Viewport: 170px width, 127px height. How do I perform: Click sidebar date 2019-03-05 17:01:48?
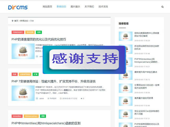click(142, 54)
